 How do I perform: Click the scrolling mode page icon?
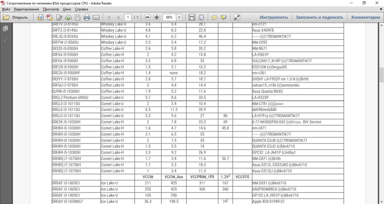pyautogui.click(x=192, y=17)
